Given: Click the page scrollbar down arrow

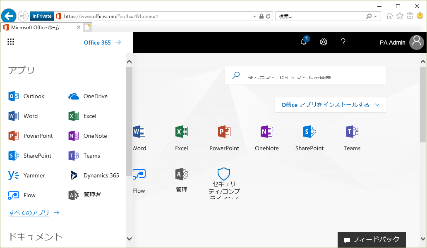Looking at the screenshot, I should point(423,239).
